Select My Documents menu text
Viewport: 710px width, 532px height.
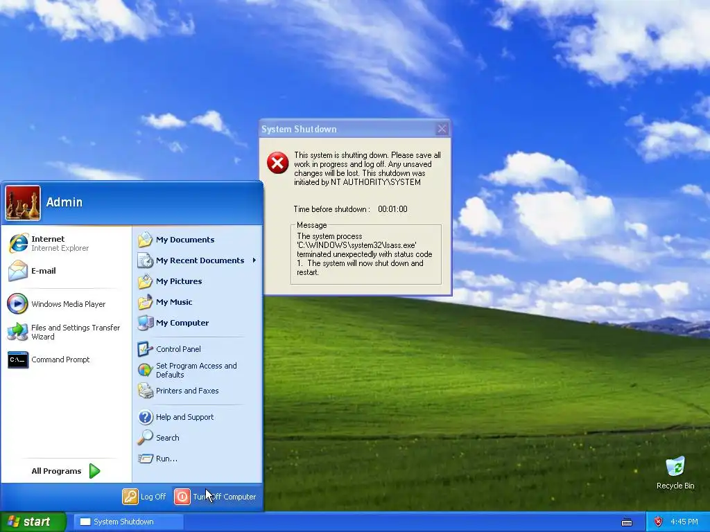click(x=185, y=239)
